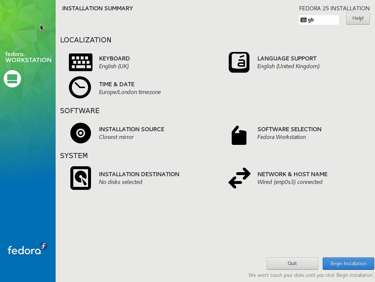The width and height of the screenshot is (375, 282).
Task: Click the Closest mirror status text
Action: pyautogui.click(x=116, y=137)
